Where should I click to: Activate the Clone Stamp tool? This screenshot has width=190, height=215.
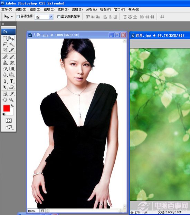[x=5, y=63]
